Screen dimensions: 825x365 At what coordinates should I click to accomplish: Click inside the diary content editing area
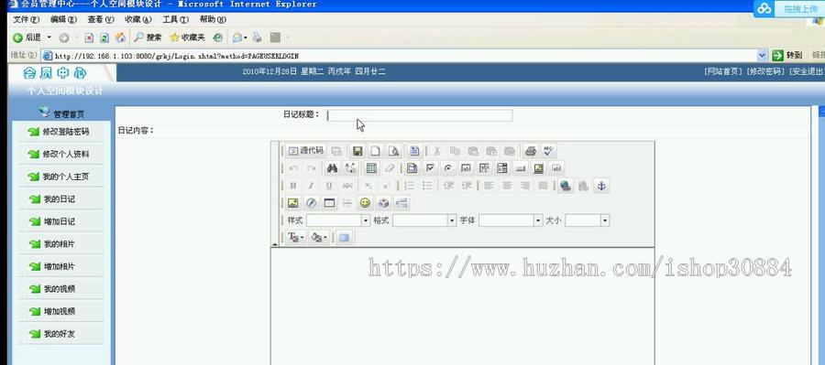463,306
